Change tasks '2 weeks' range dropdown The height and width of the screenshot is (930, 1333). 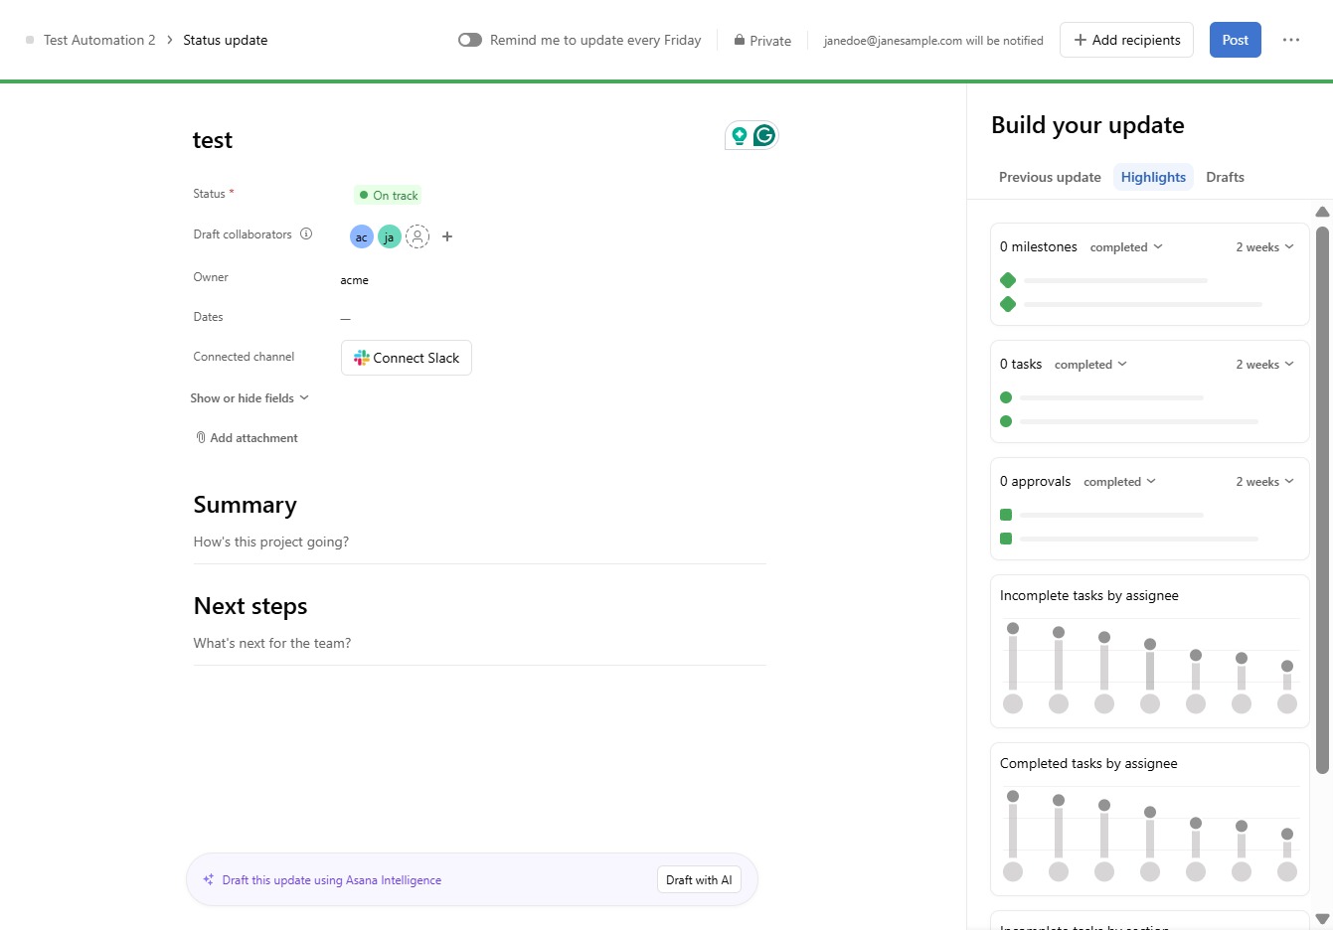pos(1264,365)
